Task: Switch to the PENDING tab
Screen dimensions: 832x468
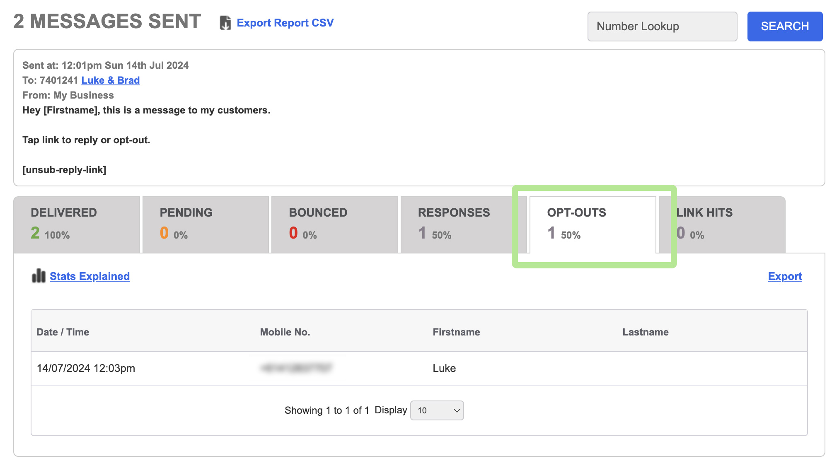Action: coord(206,224)
